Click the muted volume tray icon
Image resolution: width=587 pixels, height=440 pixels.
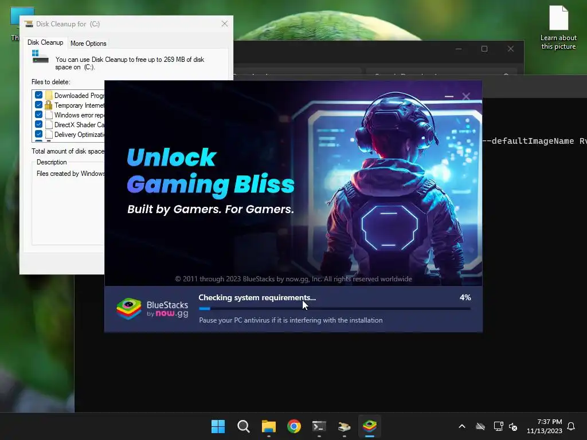513,426
